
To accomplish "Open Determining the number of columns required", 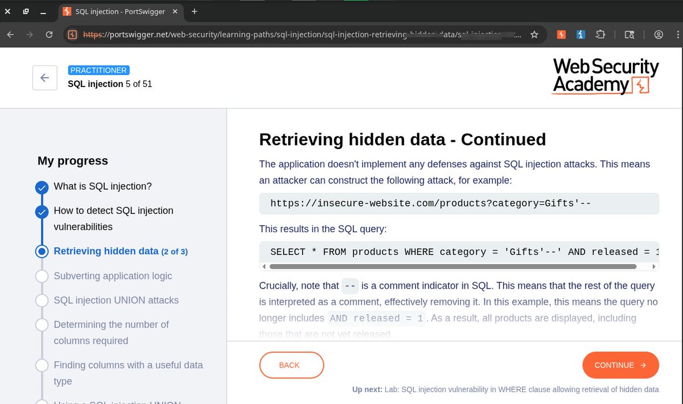I will (x=112, y=333).
